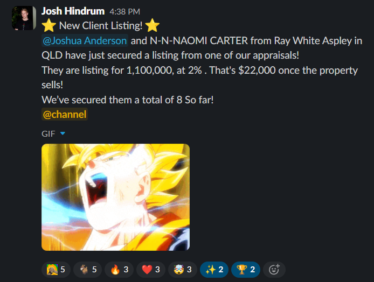The image size is (374, 282).
Task: Open the Super Saiyan GIF image
Action: (116, 197)
